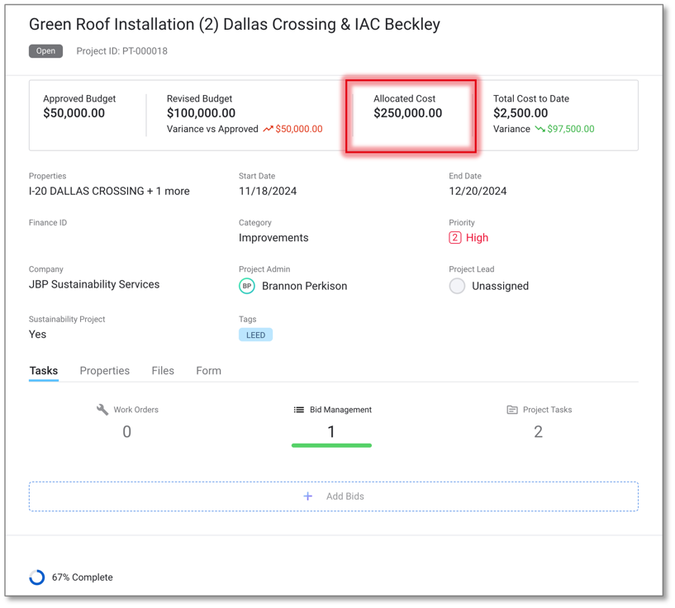Image resolution: width=675 pixels, height=608 pixels.
Task: Select the Tasks tab
Action: point(44,371)
